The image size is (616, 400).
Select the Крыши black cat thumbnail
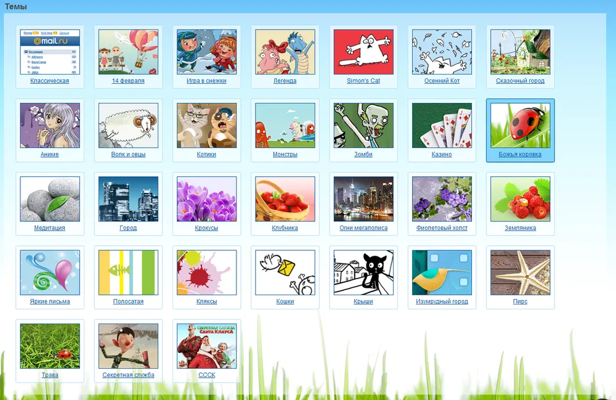[x=363, y=272]
